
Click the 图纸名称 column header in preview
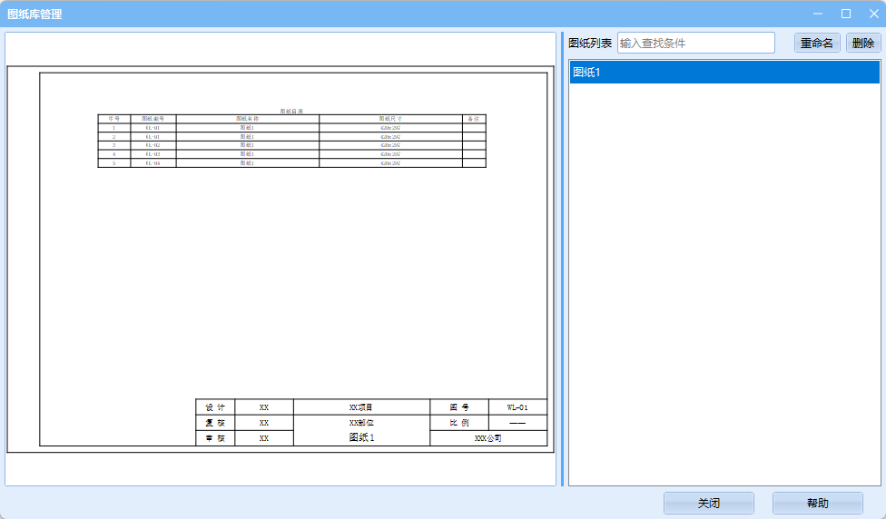[x=247, y=119]
